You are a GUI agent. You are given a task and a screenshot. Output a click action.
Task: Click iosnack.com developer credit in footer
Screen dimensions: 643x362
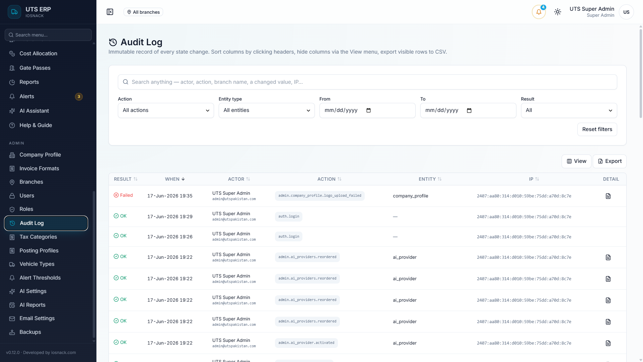pos(63,353)
